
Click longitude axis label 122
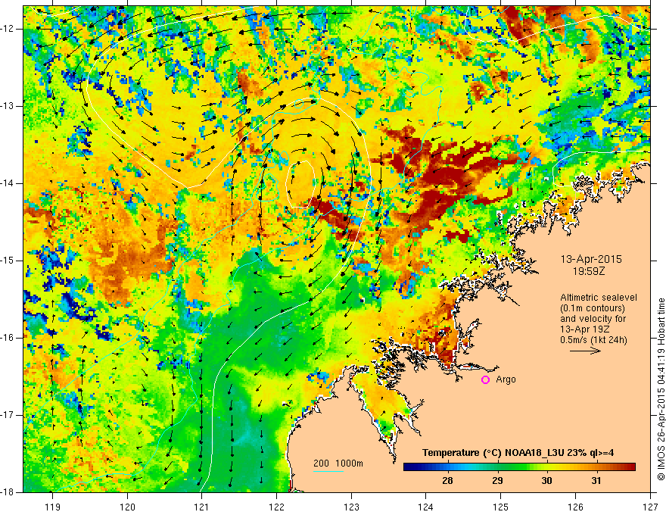point(276,507)
